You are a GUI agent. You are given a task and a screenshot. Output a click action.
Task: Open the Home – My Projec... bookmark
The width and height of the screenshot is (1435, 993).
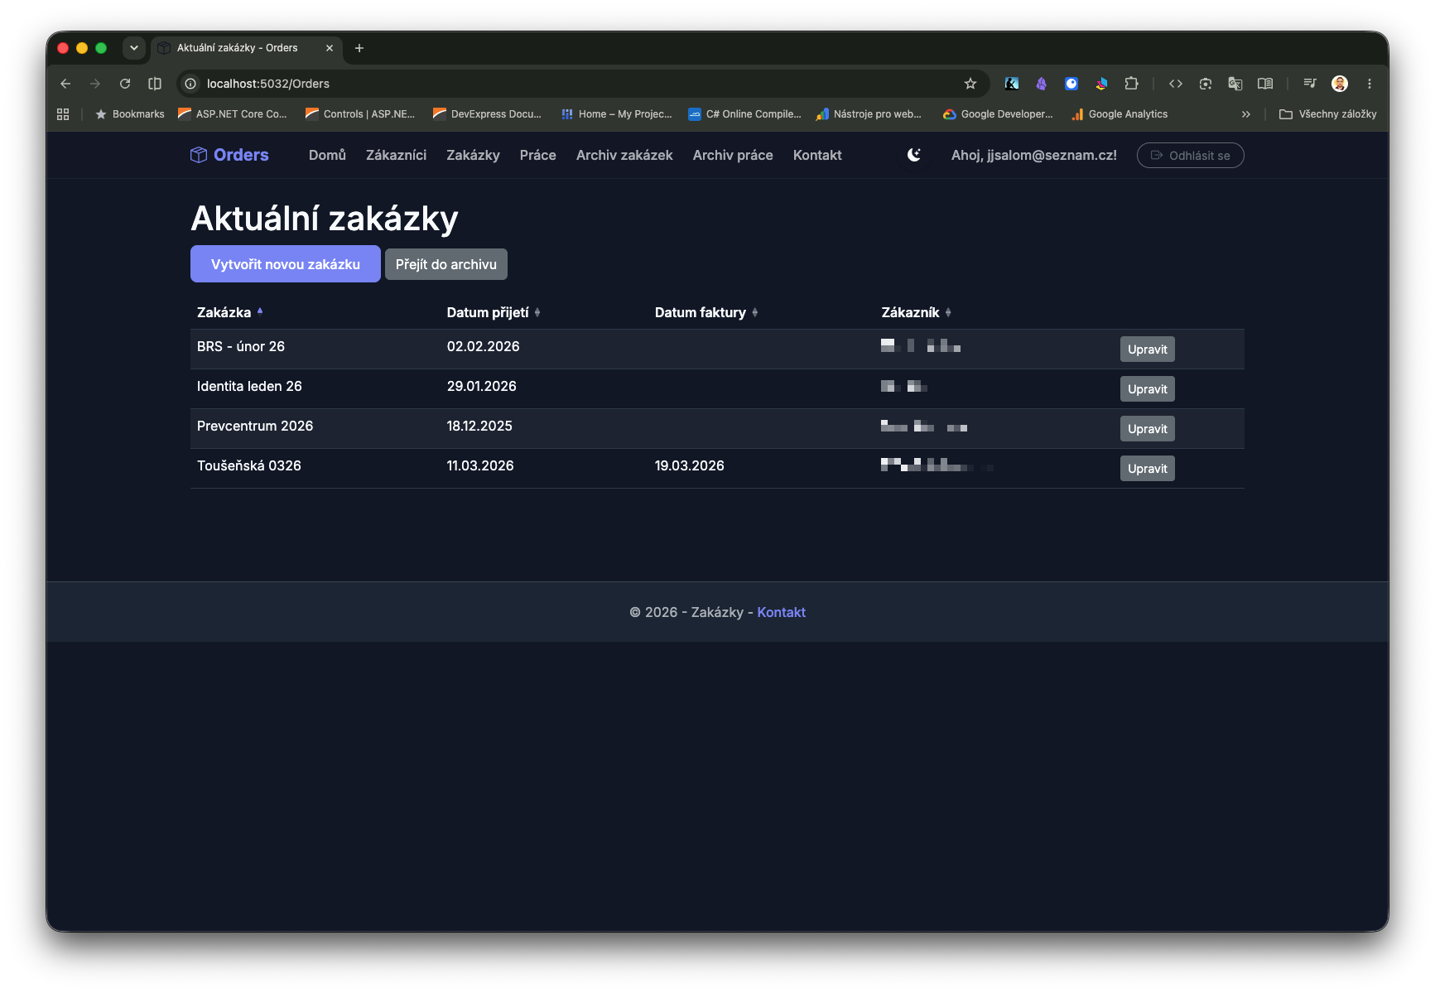(617, 114)
